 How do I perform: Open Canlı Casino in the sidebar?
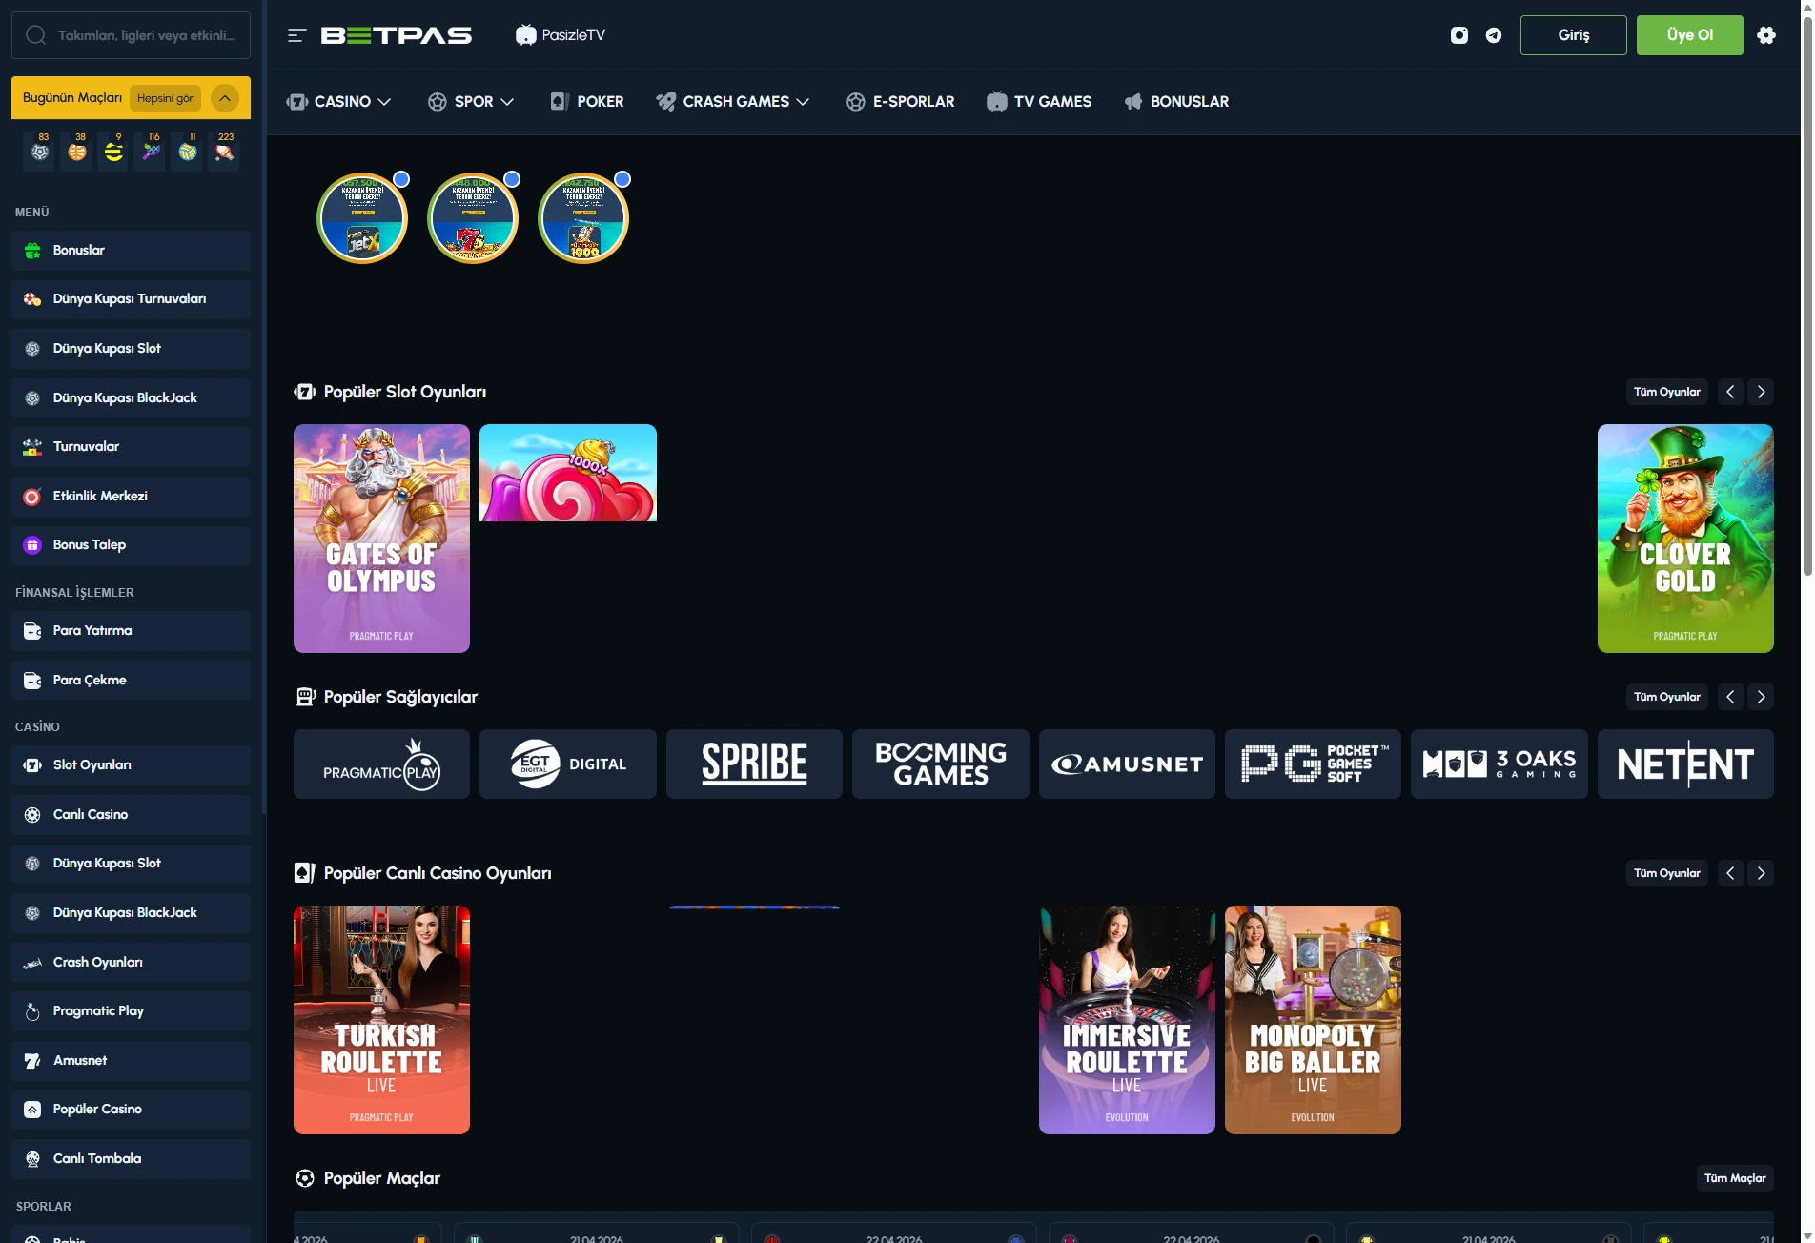tap(131, 815)
